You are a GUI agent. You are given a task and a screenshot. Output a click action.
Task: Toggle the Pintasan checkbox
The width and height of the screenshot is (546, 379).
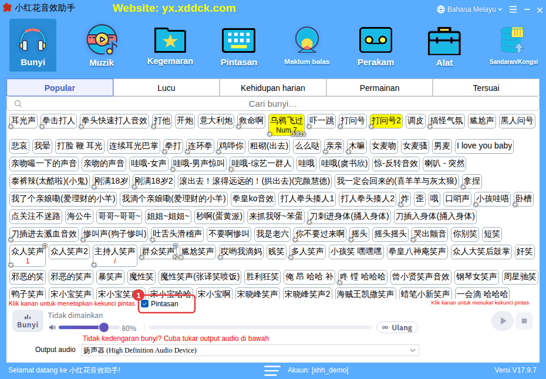(x=145, y=304)
